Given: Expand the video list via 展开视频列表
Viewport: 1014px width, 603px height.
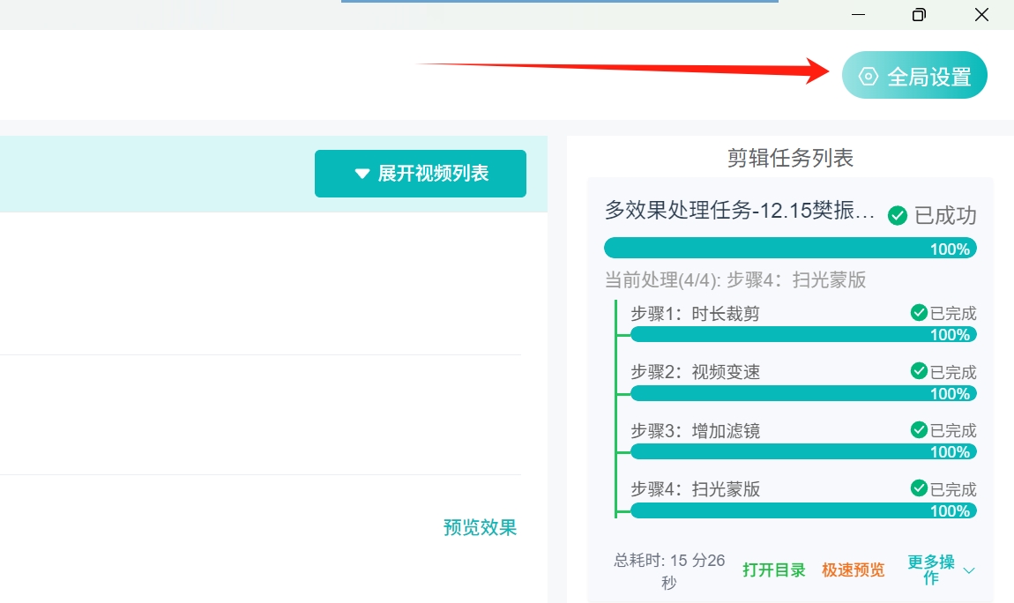Looking at the screenshot, I should (x=421, y=174).
